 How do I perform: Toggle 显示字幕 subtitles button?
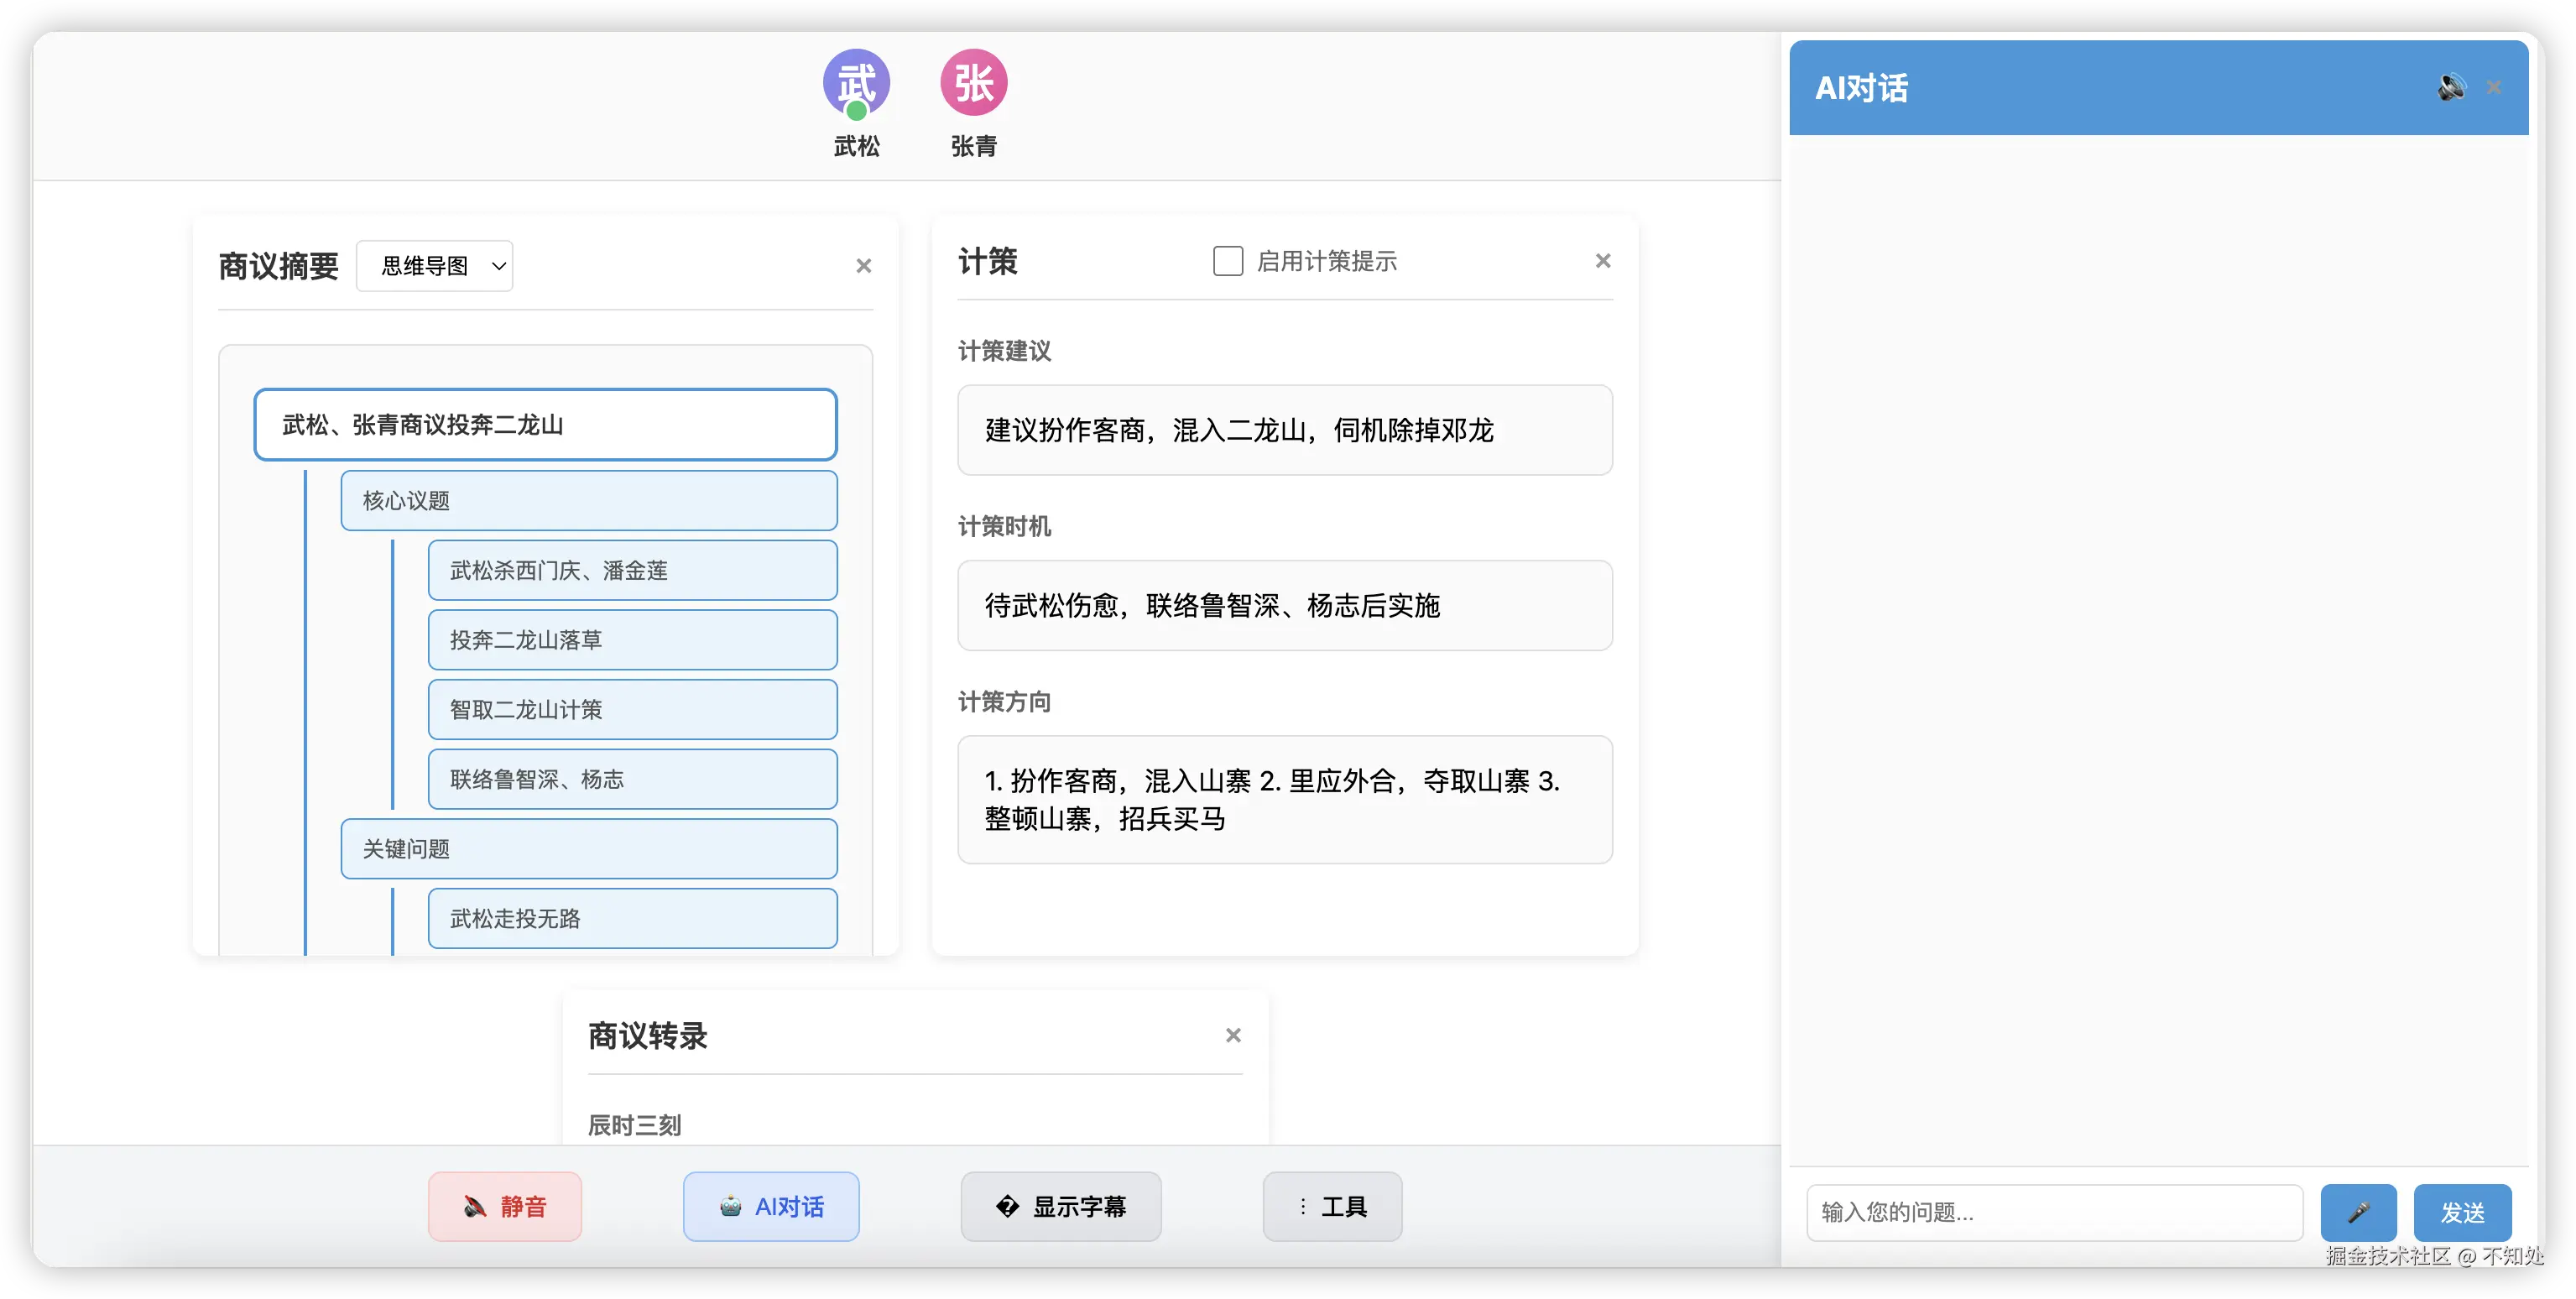[x=1061, y=1207]
